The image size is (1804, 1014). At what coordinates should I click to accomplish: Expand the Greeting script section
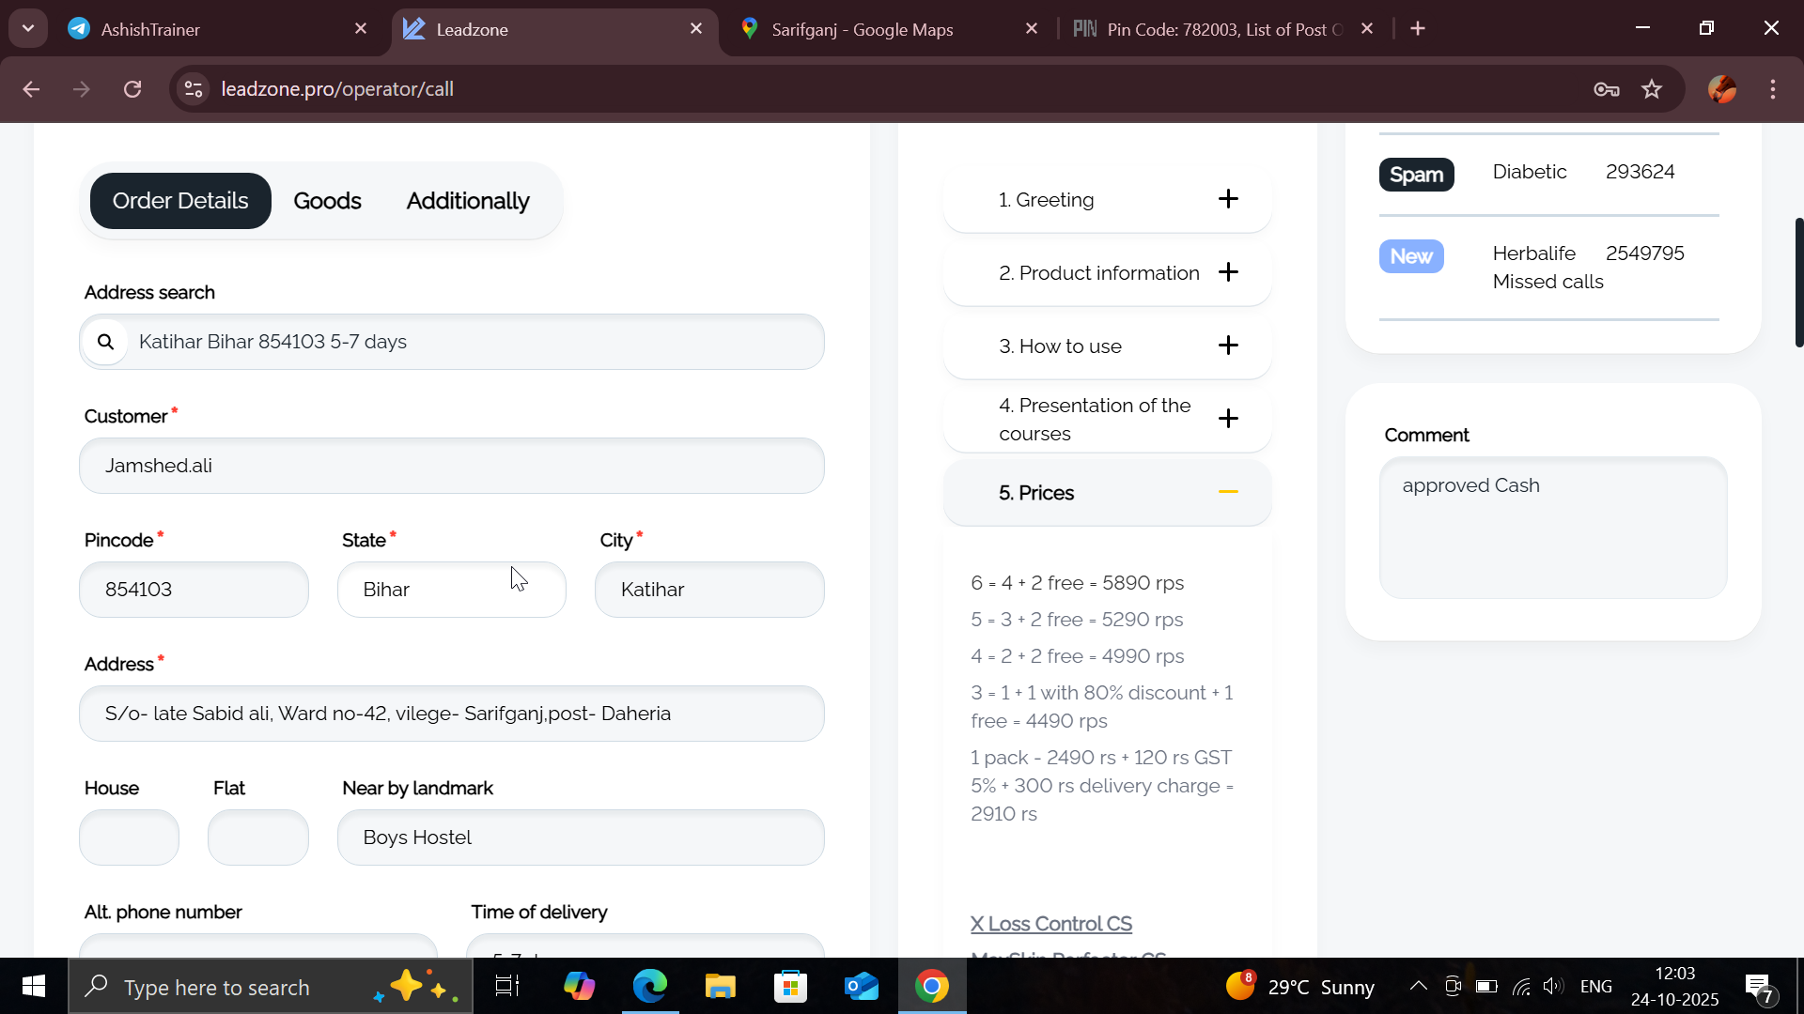(1227, 199)
